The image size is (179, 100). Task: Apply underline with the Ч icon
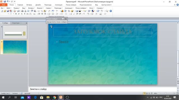(22, 14)
